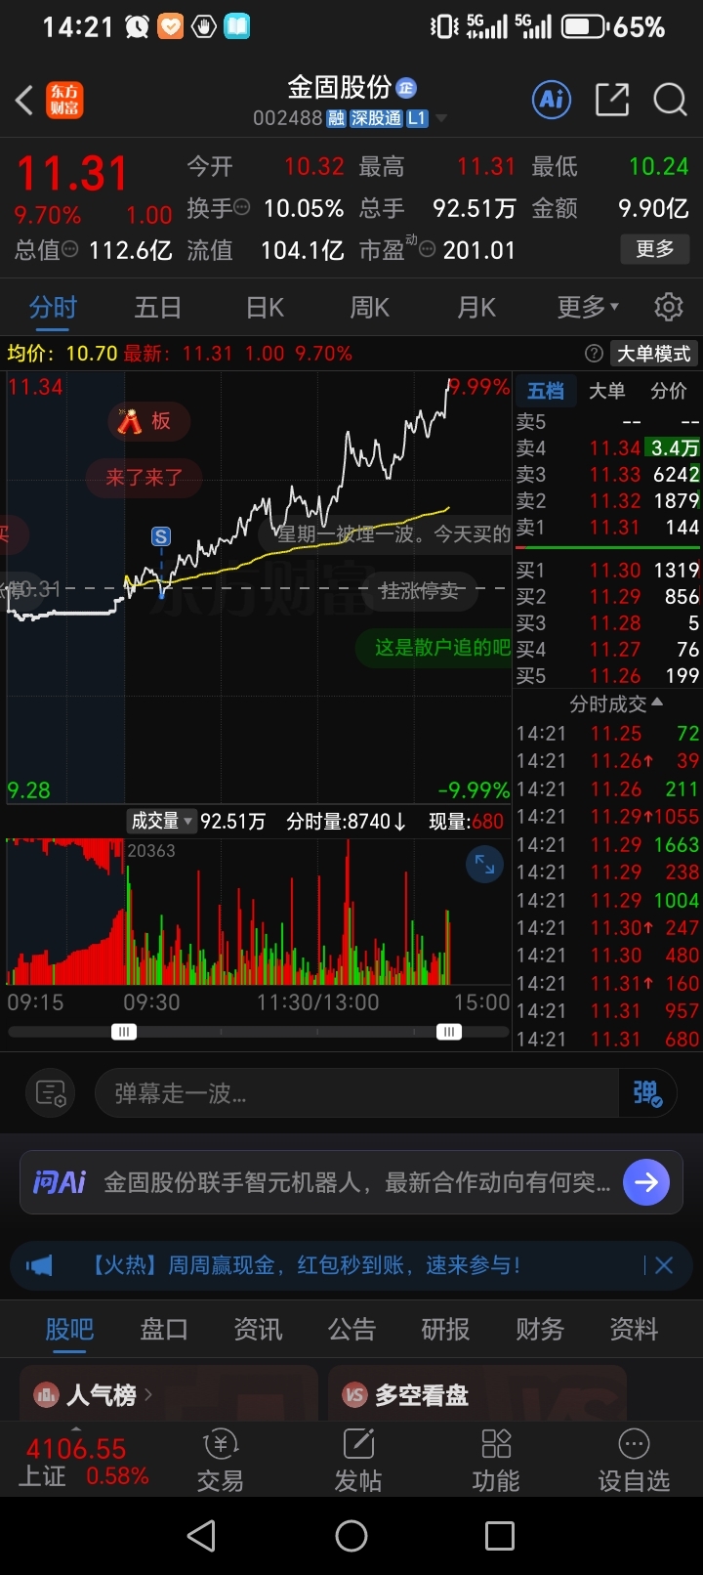Tap the 卖4 11.34 order row

click(x=607, y=447)
